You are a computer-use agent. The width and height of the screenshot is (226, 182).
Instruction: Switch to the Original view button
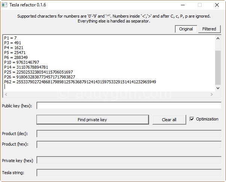(x=186, y=29)
